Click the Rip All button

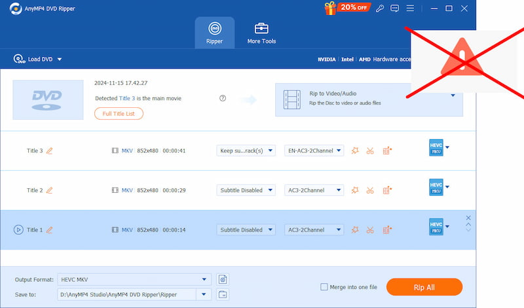click(x=424, y=287)
